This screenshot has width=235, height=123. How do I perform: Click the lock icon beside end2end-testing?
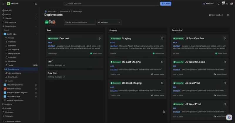pos(36,89)
